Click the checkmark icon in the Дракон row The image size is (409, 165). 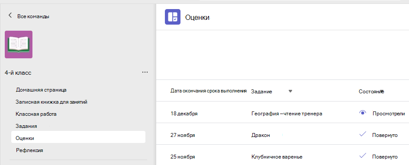(x=363, y=134)
